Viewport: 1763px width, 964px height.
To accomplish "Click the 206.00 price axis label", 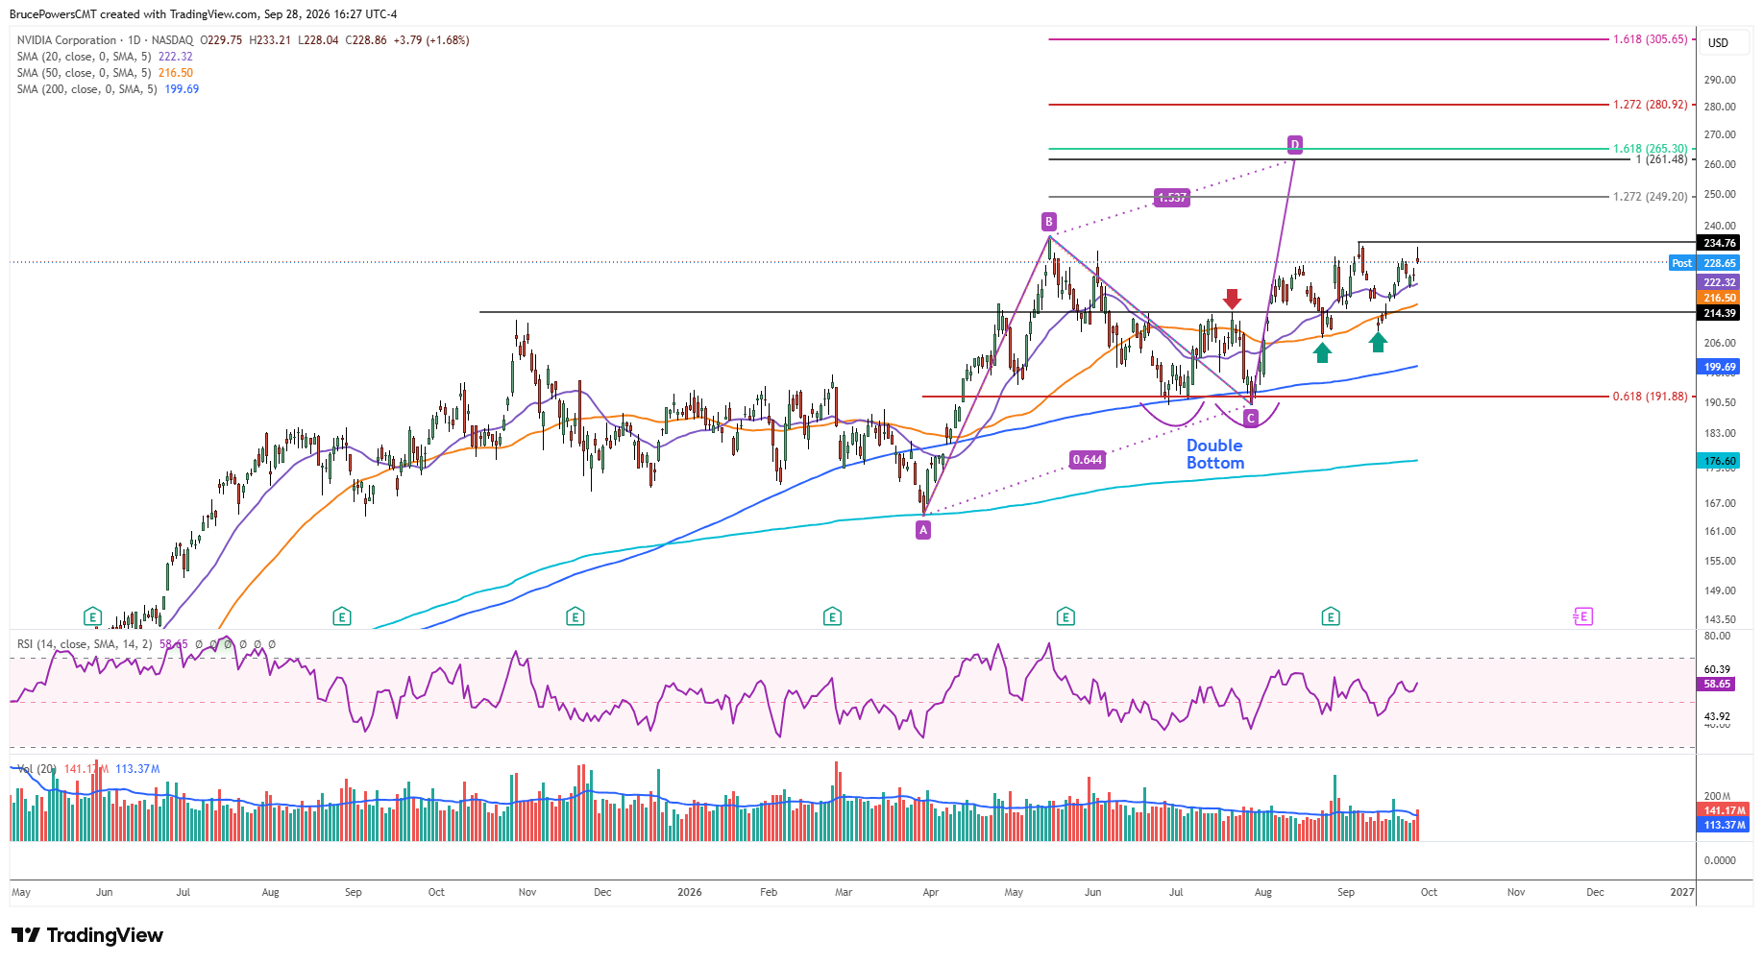I will (x=1720, y=343).
